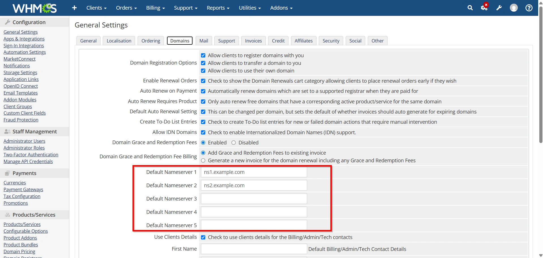
Task: Switch to the Ordering tab
Action: 151,41
